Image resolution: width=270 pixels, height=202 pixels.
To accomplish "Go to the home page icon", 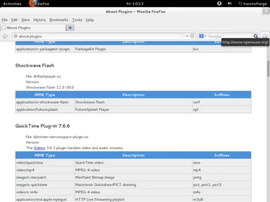I will 265,36.
